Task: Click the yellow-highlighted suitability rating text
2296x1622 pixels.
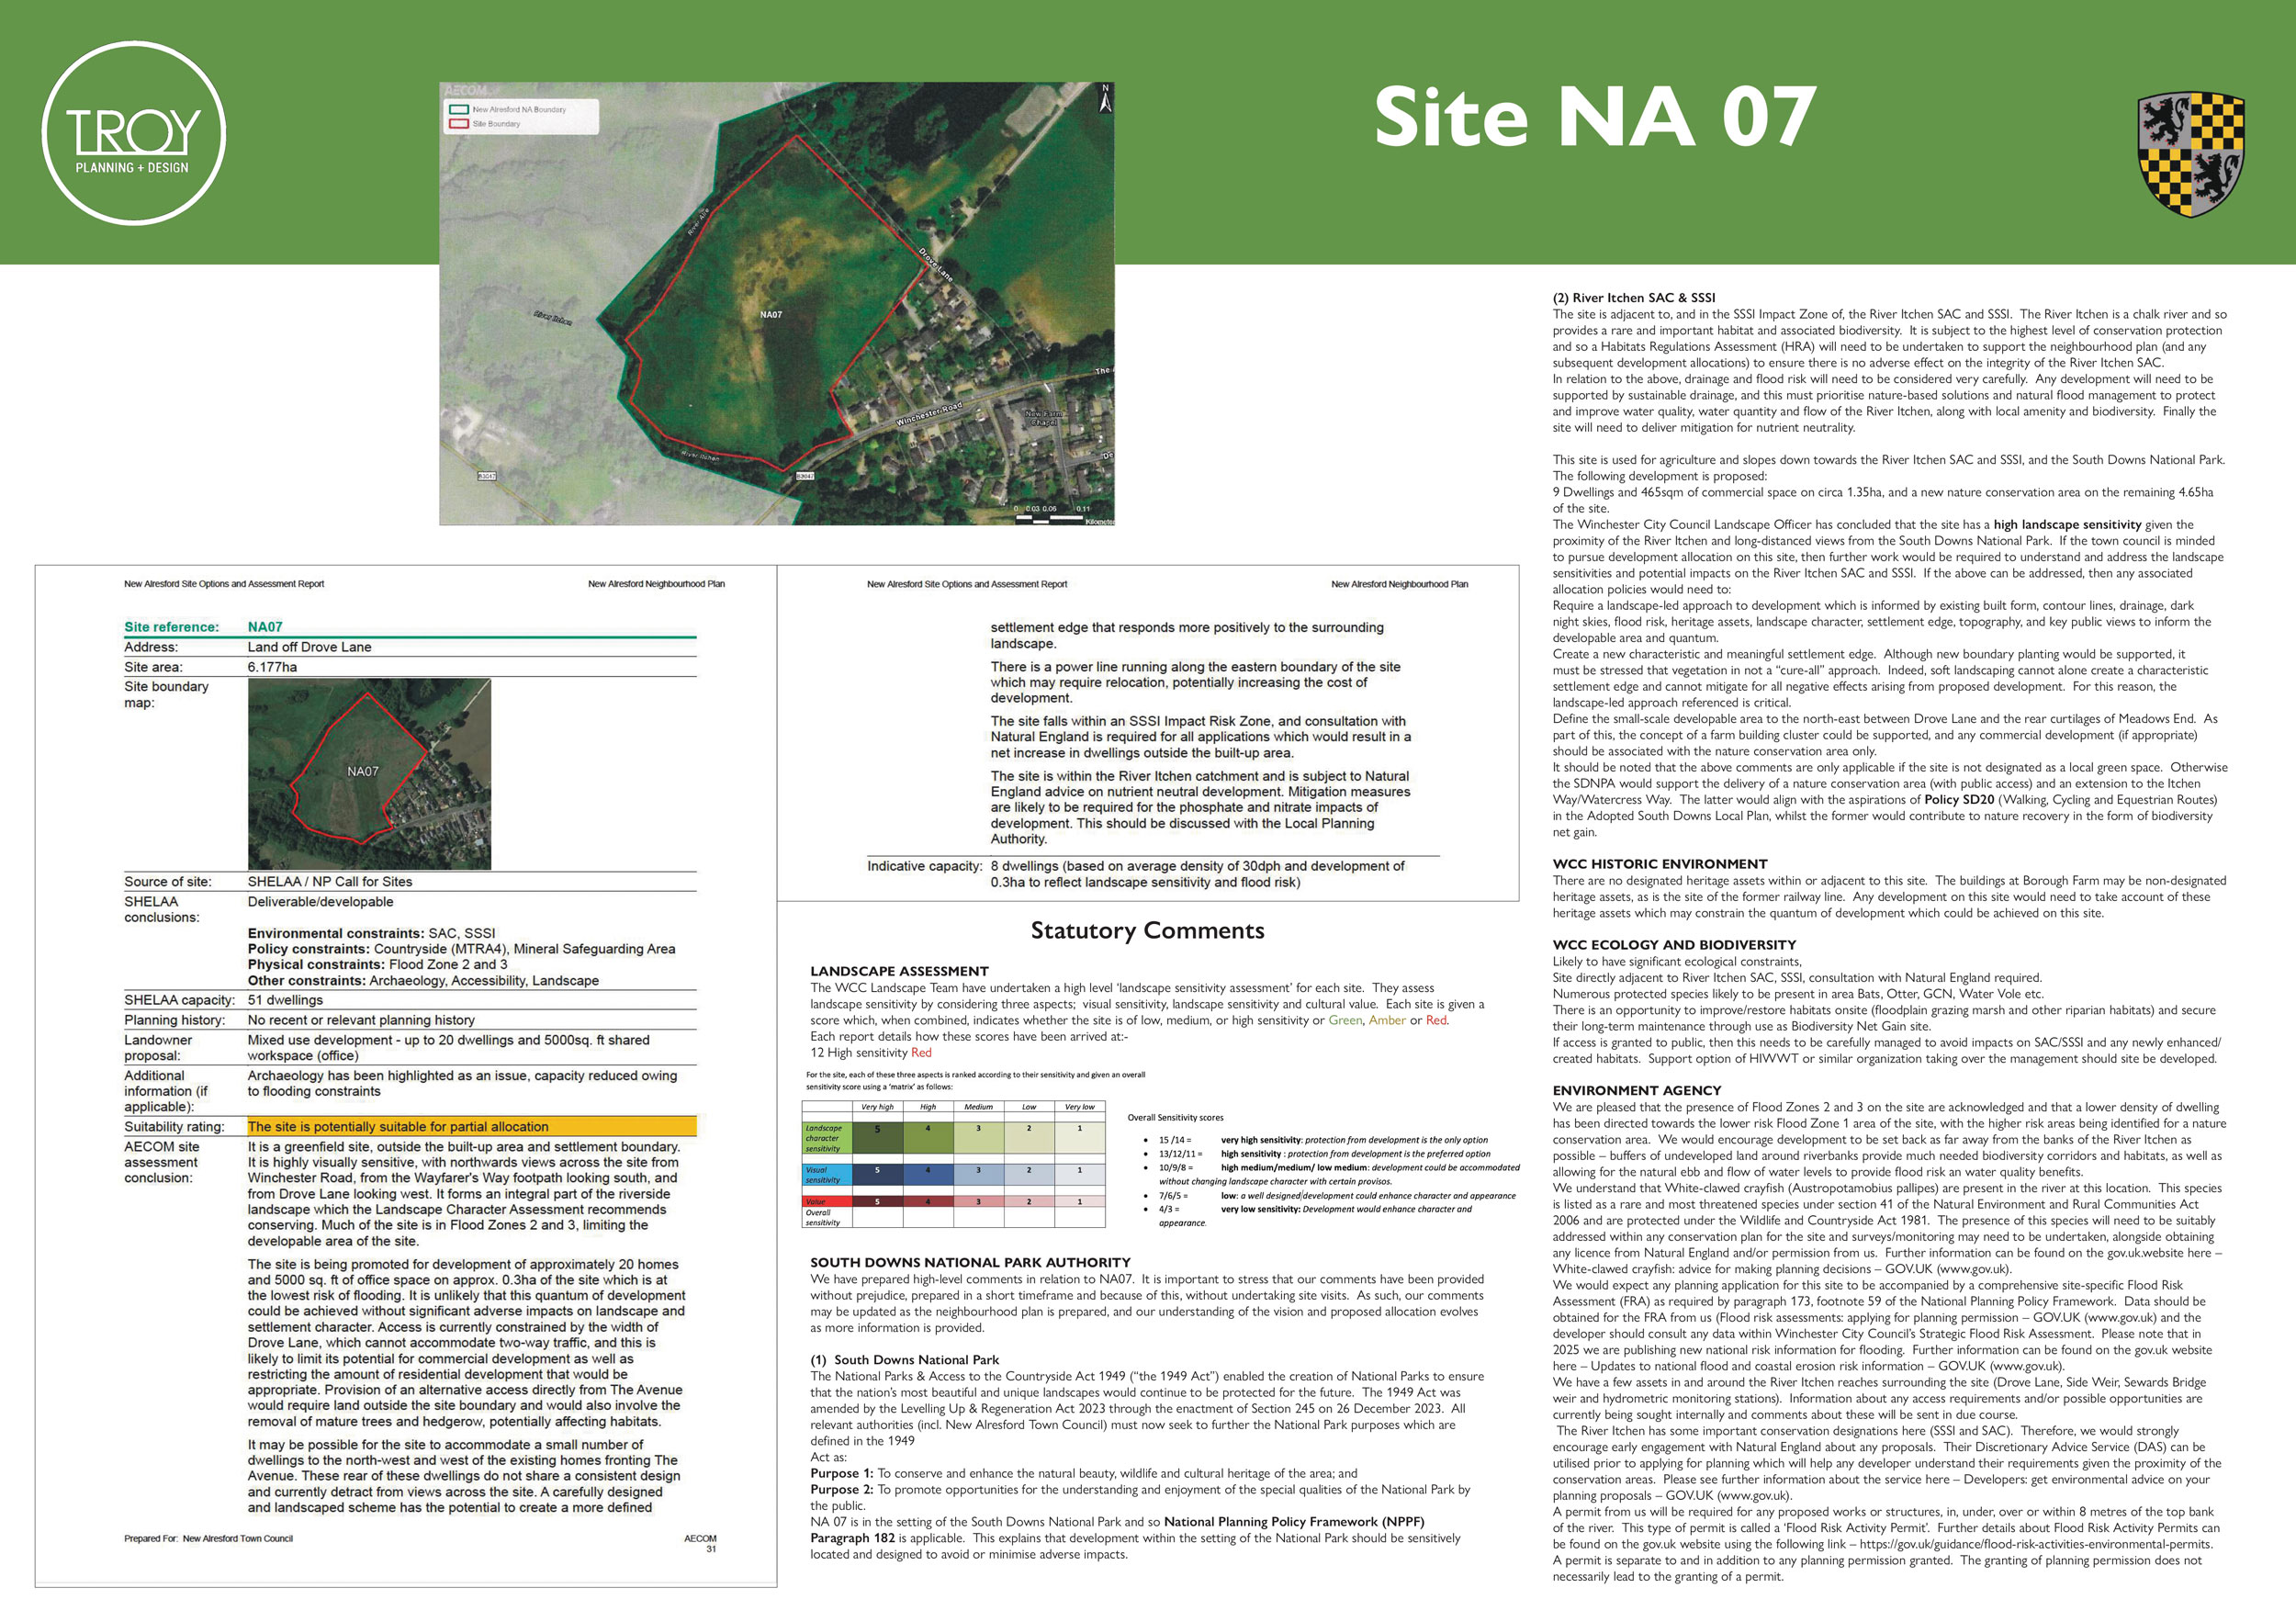Action: coord(398,1127)
